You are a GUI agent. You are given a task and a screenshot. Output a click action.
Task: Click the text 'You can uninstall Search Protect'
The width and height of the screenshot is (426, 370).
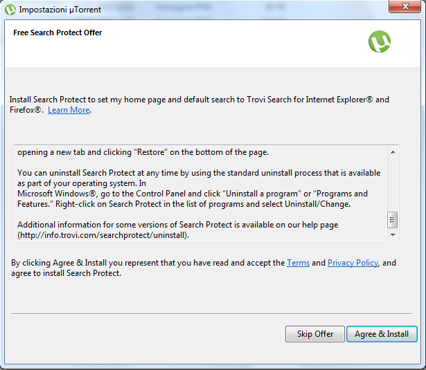coord(76,173)
